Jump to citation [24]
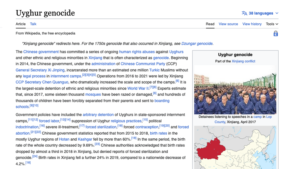299x169 pixels. [x=35, y=156]
